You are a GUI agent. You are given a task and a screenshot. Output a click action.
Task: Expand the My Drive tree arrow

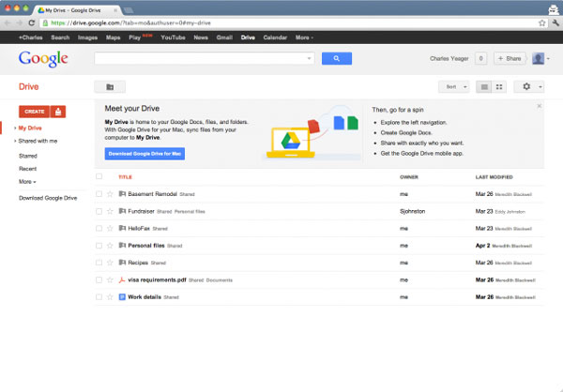15,128
